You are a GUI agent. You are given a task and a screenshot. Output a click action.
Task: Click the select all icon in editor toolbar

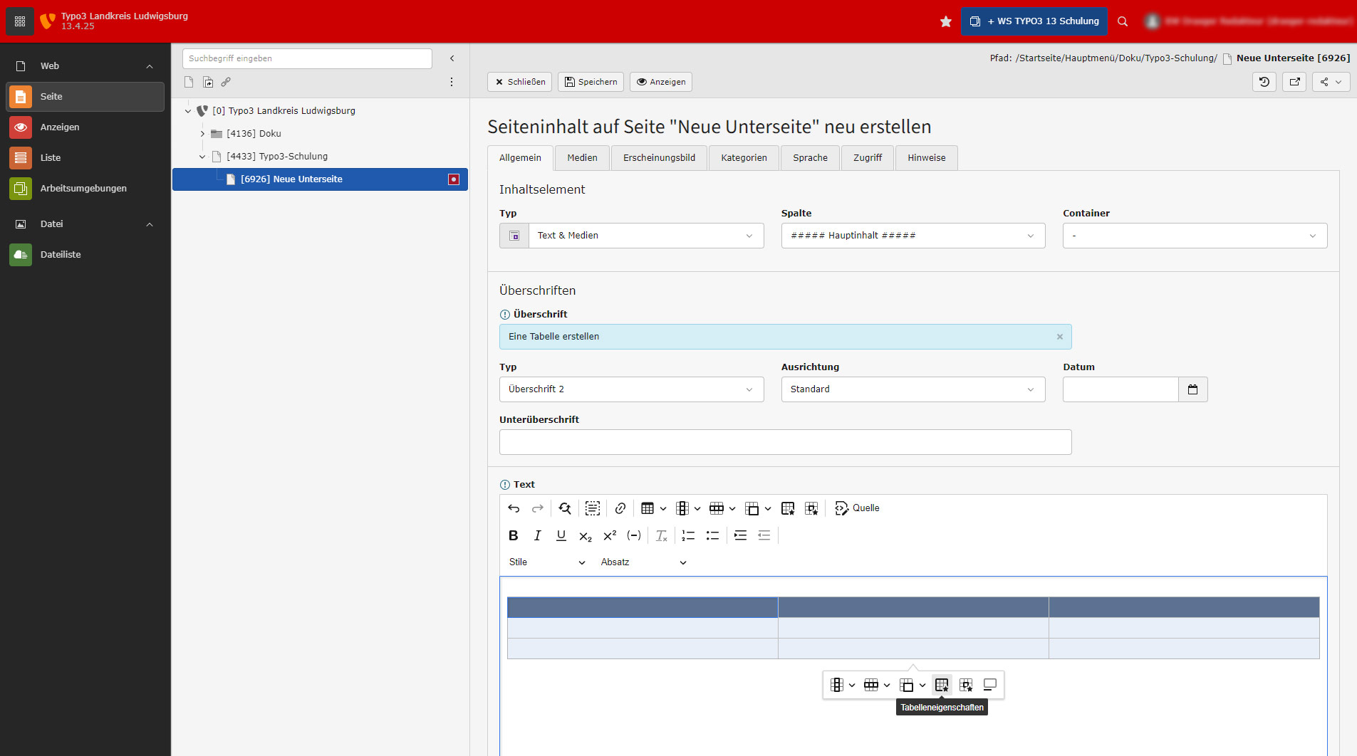(593, 508)
